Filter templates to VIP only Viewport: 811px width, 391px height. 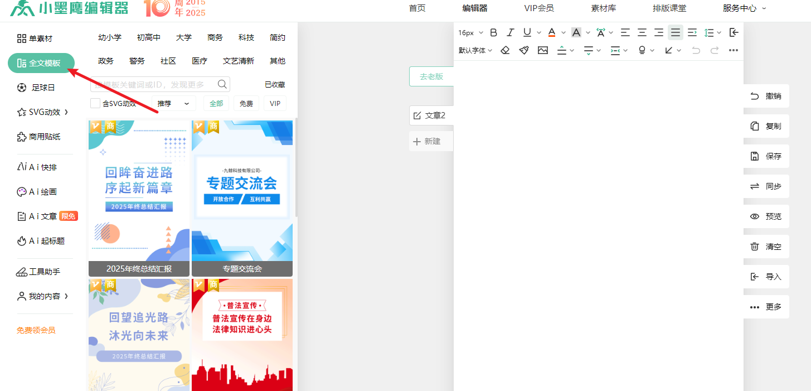tap(275, 103)
